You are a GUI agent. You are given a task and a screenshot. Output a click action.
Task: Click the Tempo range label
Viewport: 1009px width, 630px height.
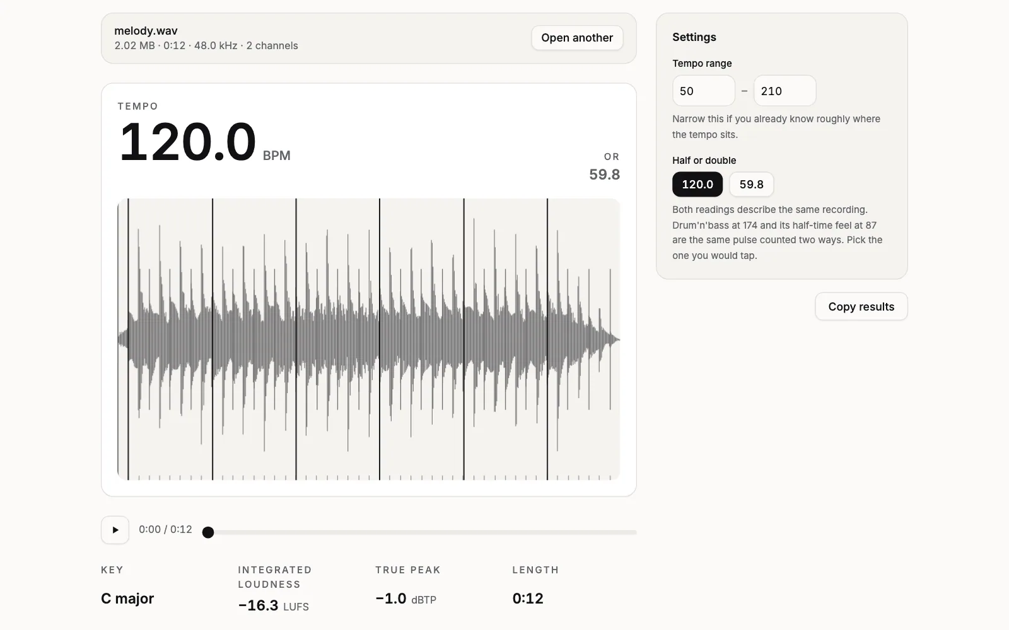pos(702,64)
